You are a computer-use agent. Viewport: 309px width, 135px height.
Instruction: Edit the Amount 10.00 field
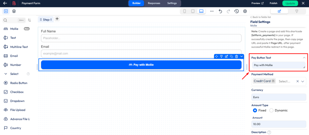(x=279, y=124)
